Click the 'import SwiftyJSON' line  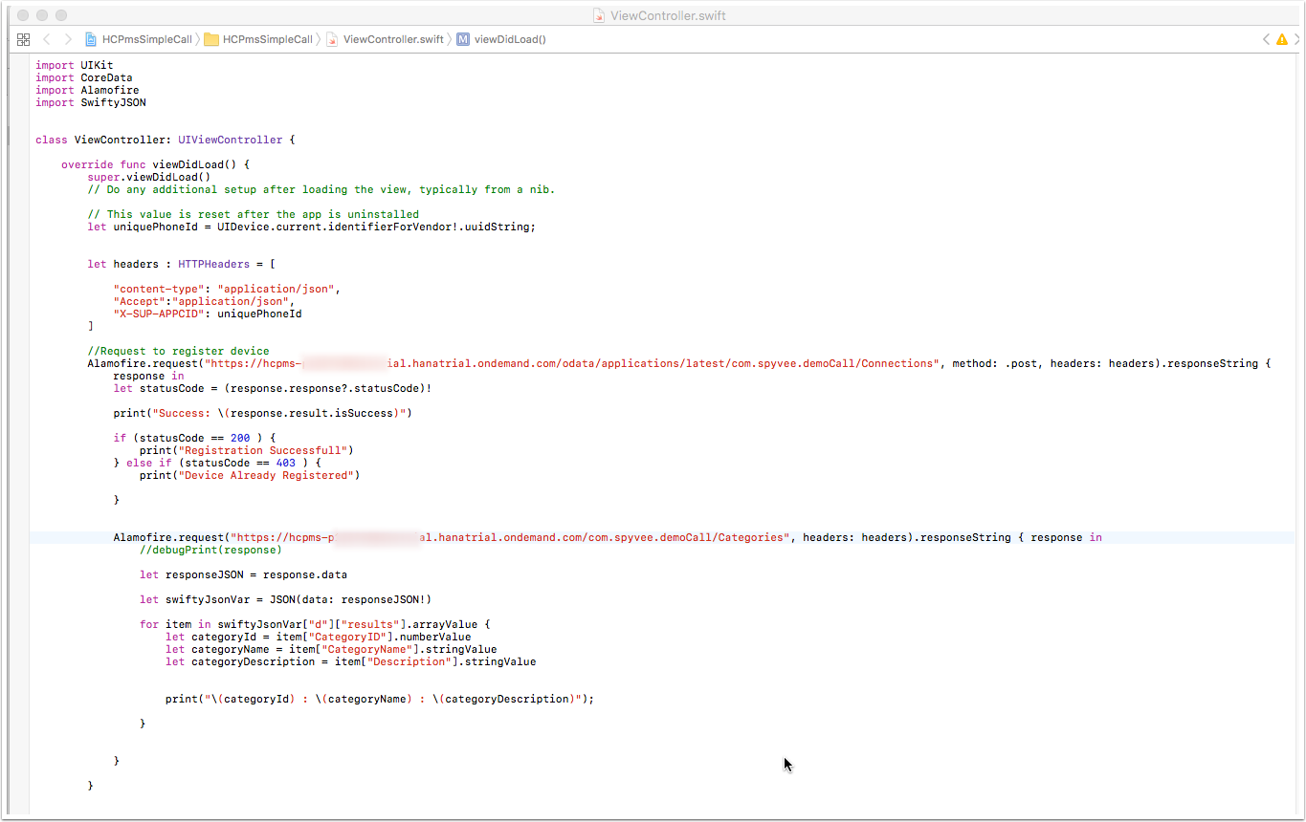click(91, 102)
